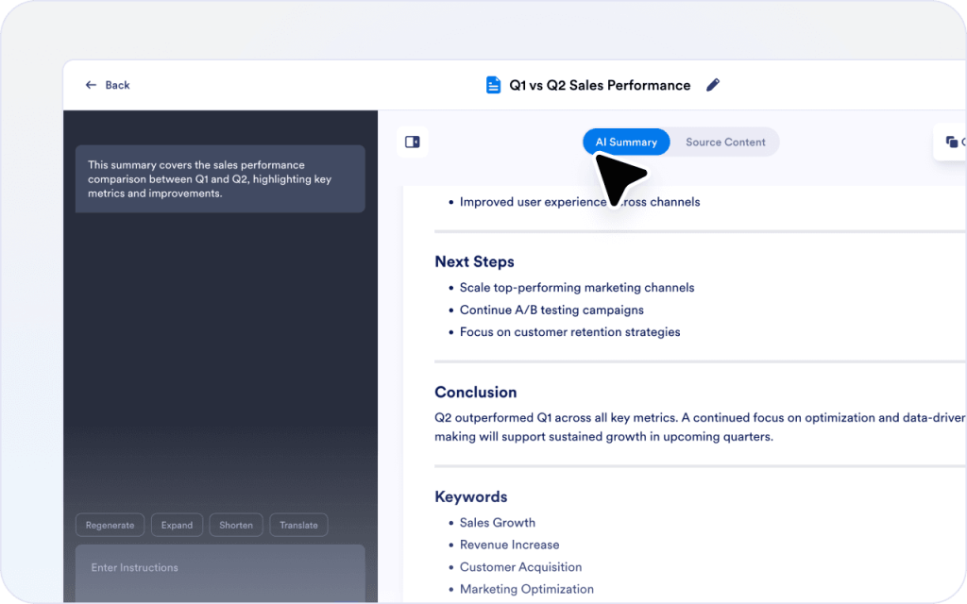The width and height of the screenshot is (967, 604).
Task: Click the Shorten button
Action: [235, 525]
